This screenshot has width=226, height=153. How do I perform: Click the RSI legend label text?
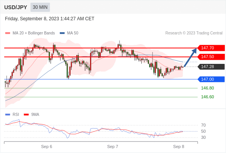(x=16, y=115)
